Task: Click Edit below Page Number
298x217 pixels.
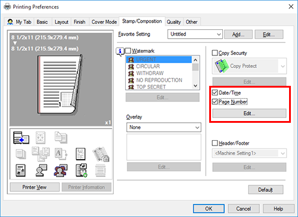Action: pos(249,113)
